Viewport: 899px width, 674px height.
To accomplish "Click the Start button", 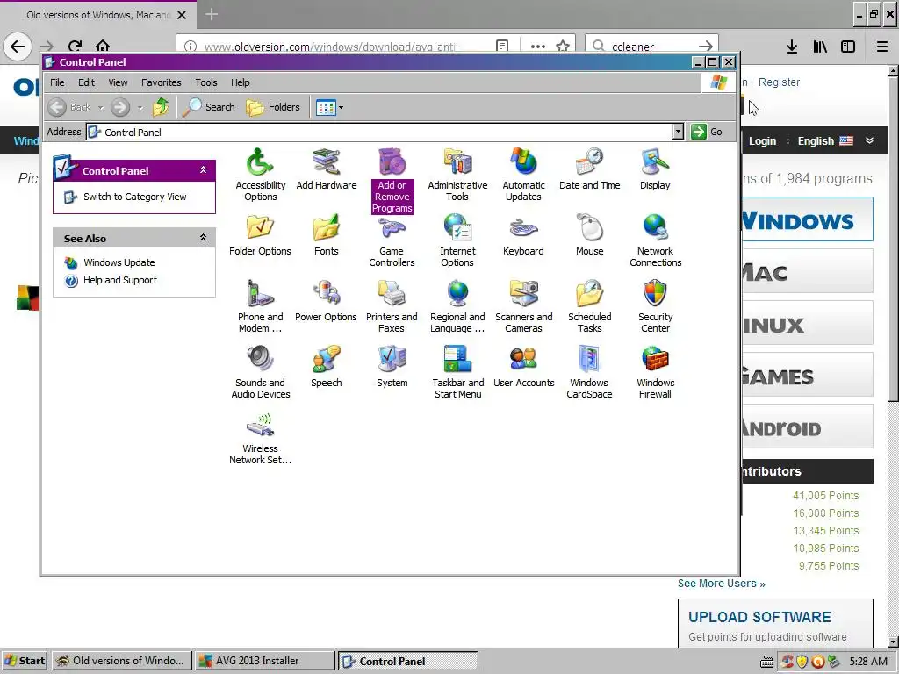I will [24, 661].
